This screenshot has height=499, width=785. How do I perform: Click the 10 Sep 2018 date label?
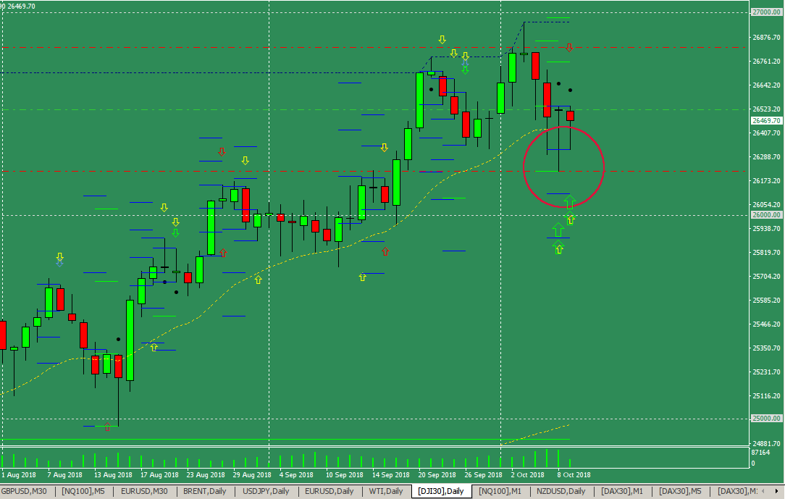click(345, 475)
